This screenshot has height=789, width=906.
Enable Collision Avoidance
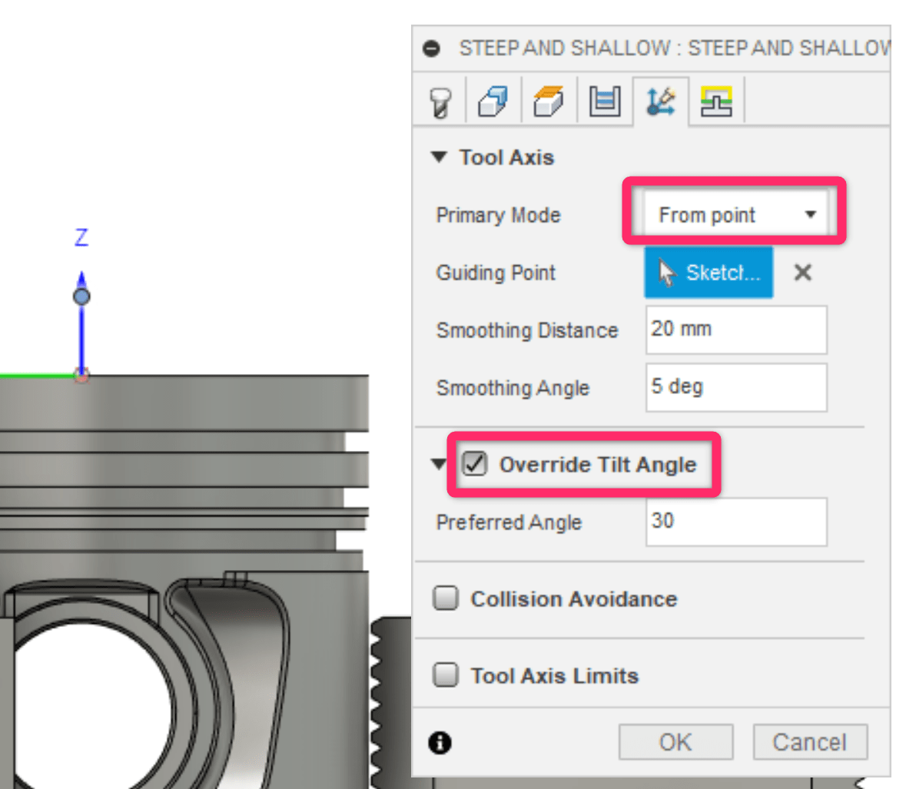pos(445,598)
